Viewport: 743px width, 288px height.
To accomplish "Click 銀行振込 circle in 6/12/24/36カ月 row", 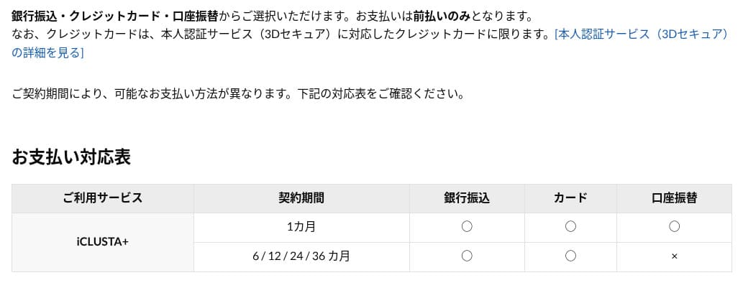I will (x=467, y=256).
